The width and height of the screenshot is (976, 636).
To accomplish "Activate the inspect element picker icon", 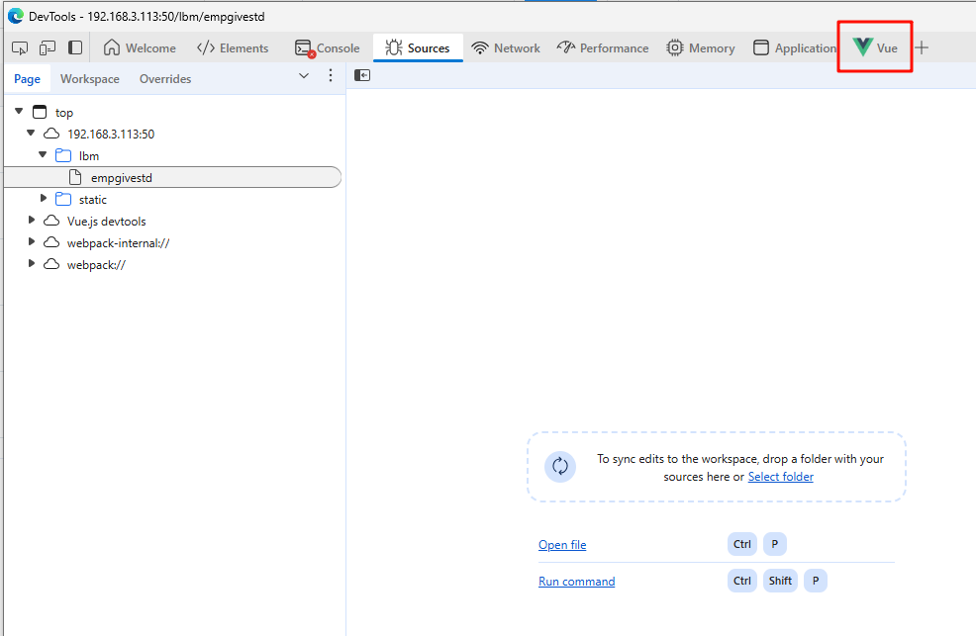I will pos(20,47).
